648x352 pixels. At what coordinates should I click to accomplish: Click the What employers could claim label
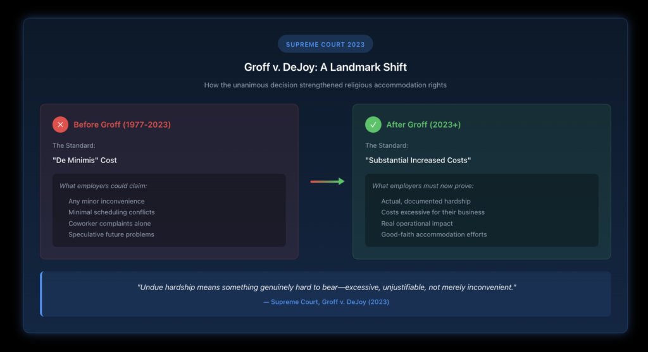pos(103,186)
